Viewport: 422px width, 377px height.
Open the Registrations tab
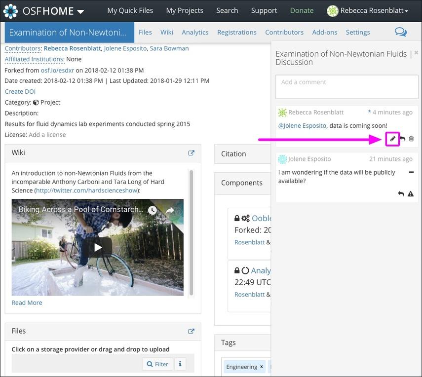(x=236, y=32)
